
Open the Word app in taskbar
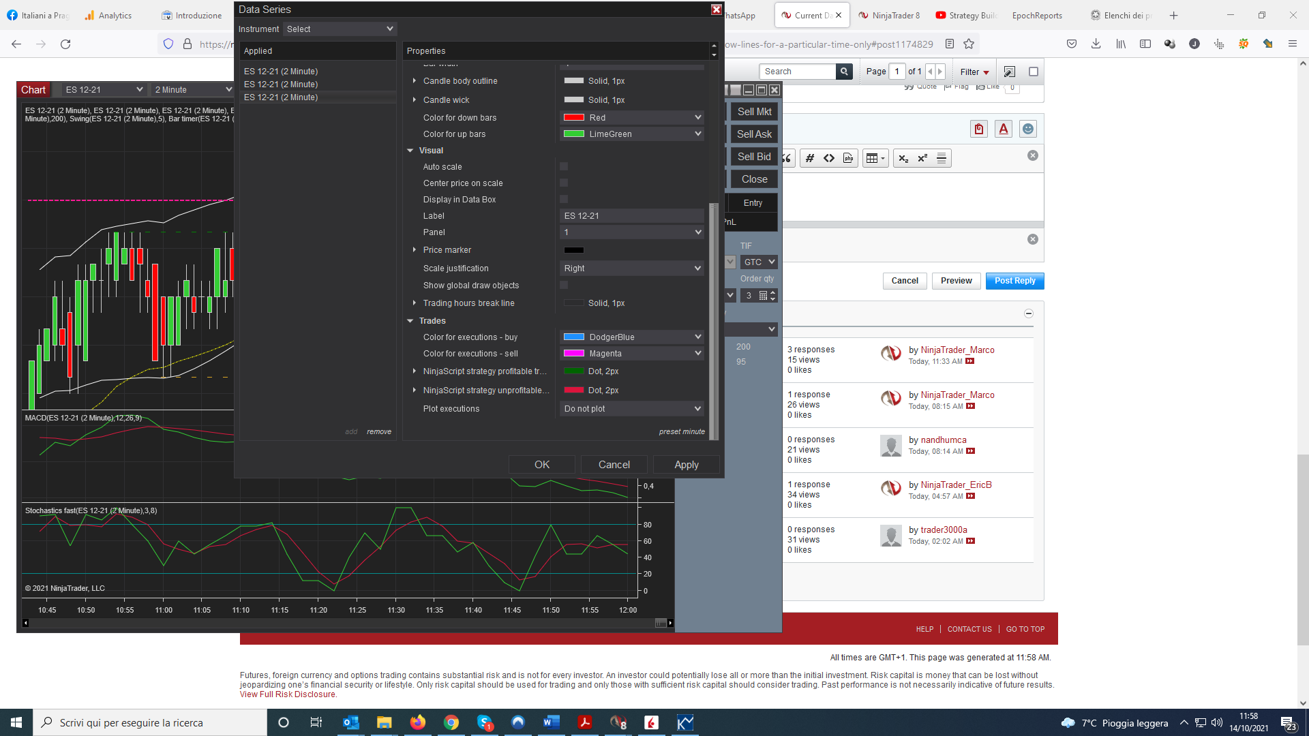tap(551, 722)
